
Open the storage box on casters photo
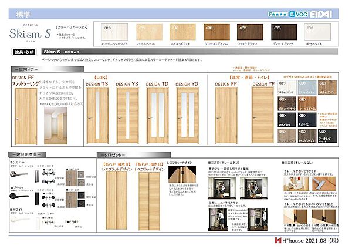(x=296, y=184)
